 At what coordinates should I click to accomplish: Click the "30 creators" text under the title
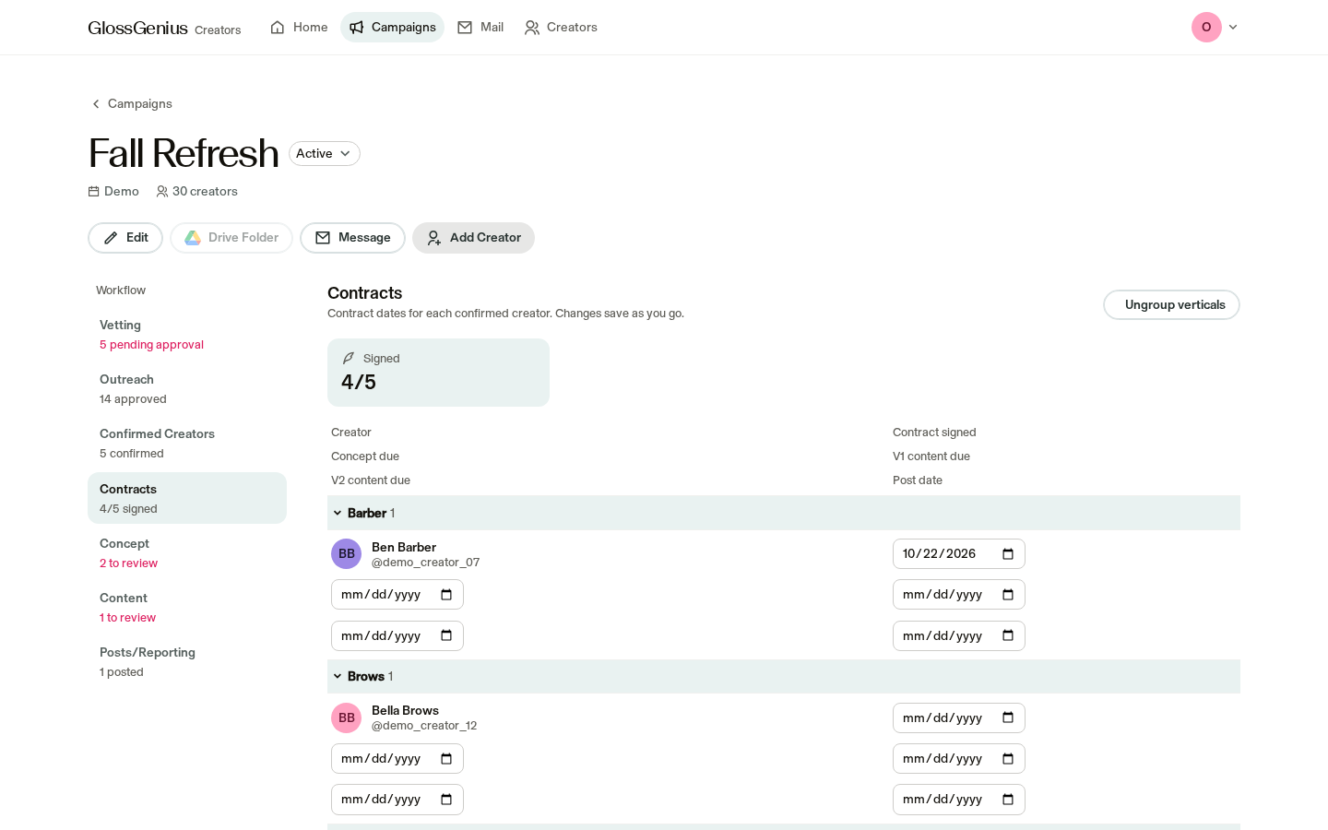[x=205, y=192]
